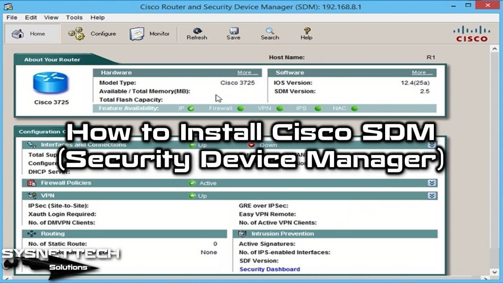The image size is (503, 283).
Task: Open the Monitor toolbar item
Action: point(150,34)
